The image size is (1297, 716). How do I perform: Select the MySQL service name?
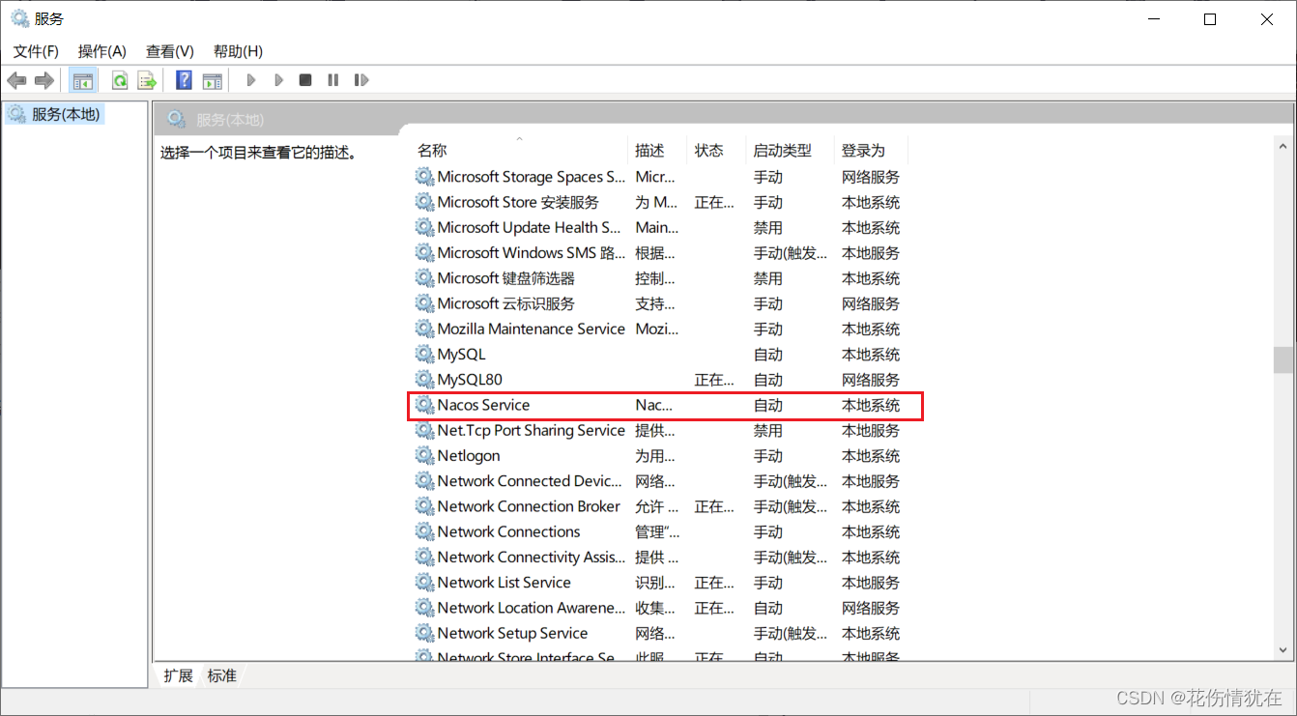coord(462,355)
